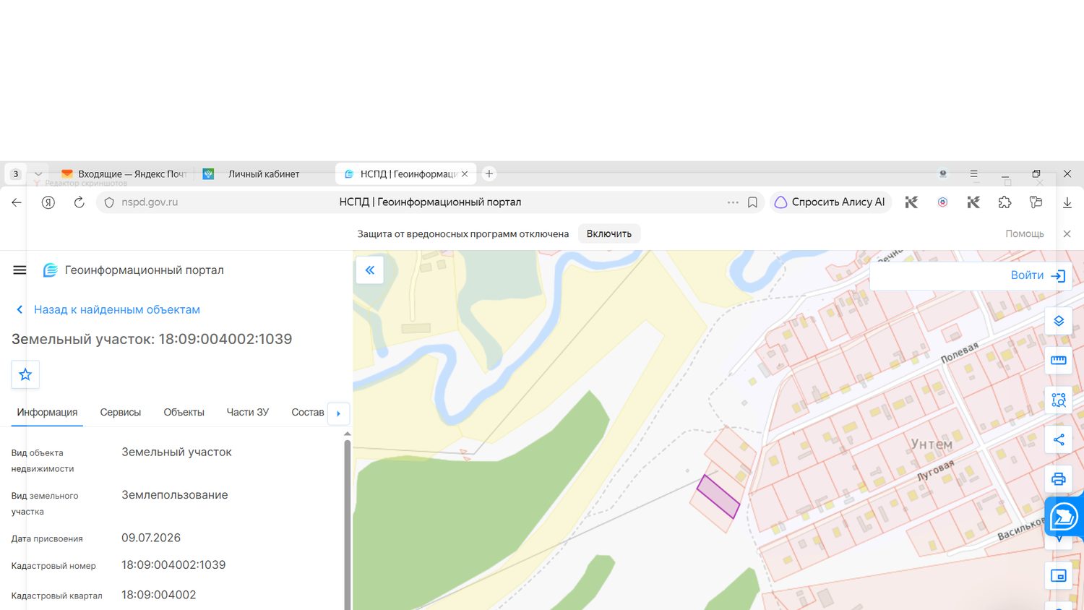Reload the page in the browser

79,202
